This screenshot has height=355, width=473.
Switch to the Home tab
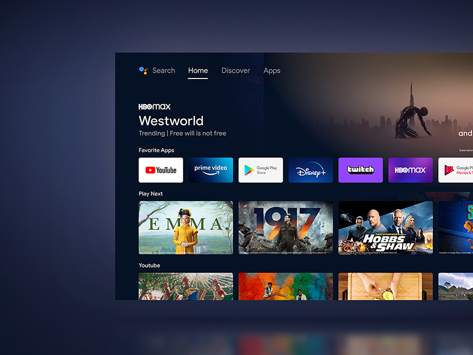pos(198,71)
